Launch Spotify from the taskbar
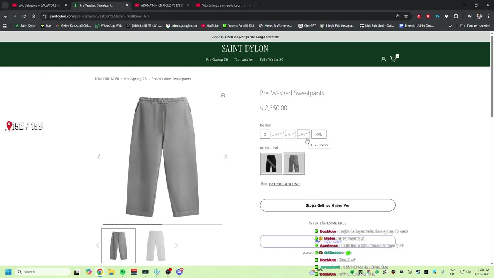 (123, 272)
